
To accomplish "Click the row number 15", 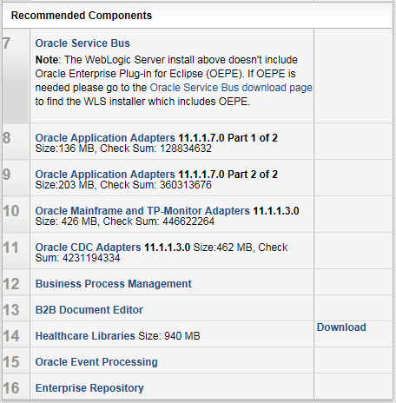I will pos(11,362).
